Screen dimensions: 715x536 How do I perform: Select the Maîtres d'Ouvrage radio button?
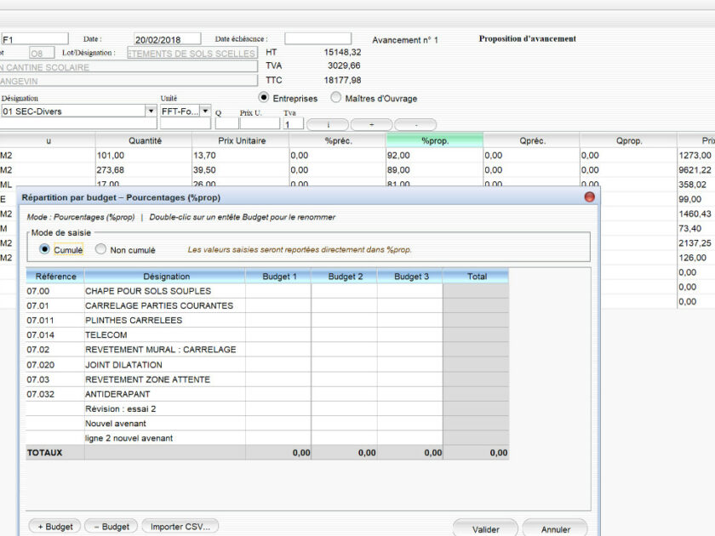[335, 98]
